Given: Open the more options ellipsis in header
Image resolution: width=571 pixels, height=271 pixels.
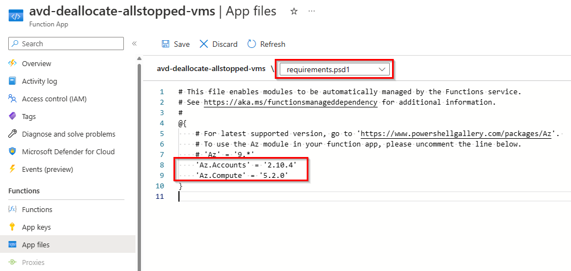Looking at the screenshot, I should 312,11.
